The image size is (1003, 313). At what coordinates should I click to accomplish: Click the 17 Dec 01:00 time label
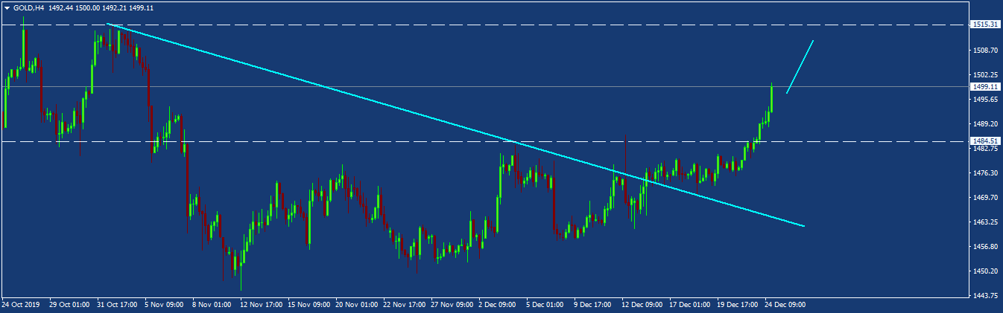(690, 305)
